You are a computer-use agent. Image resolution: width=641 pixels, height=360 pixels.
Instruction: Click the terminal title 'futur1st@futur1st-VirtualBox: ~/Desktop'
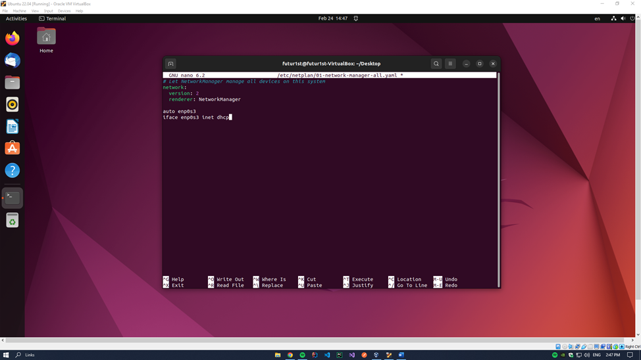pyautogui.click(x=332, y=64)
